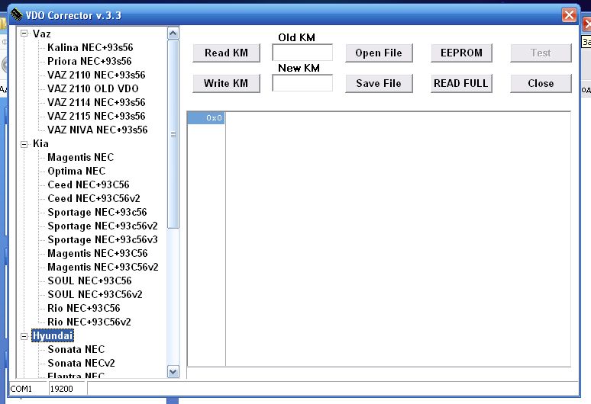Click the Read KM button
The height and width of the screenshot is (404, 591).
click(226, 53)
